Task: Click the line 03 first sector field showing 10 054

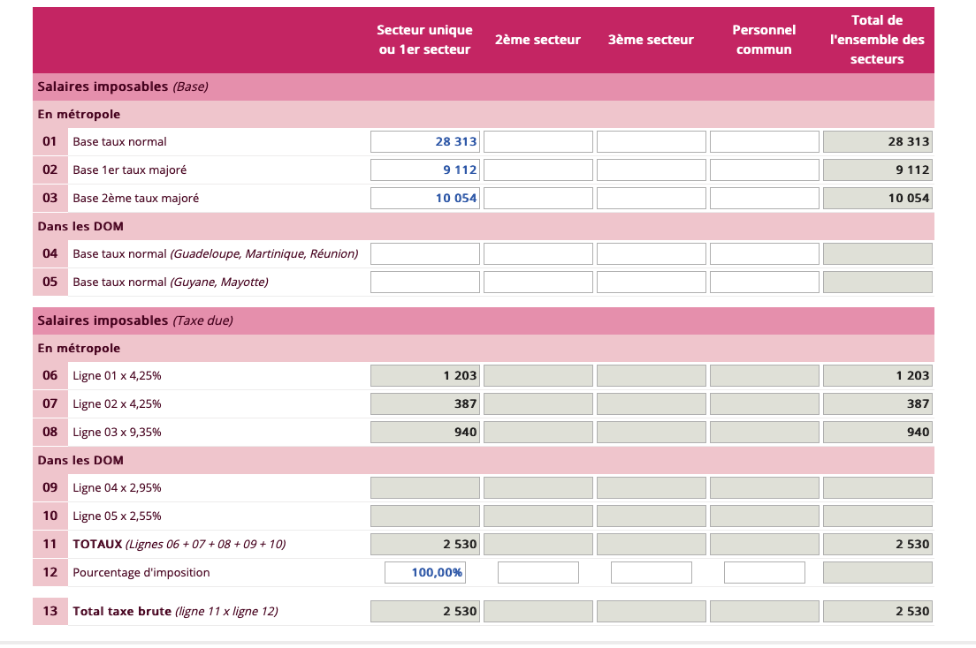Action: (x=424, y=198)
